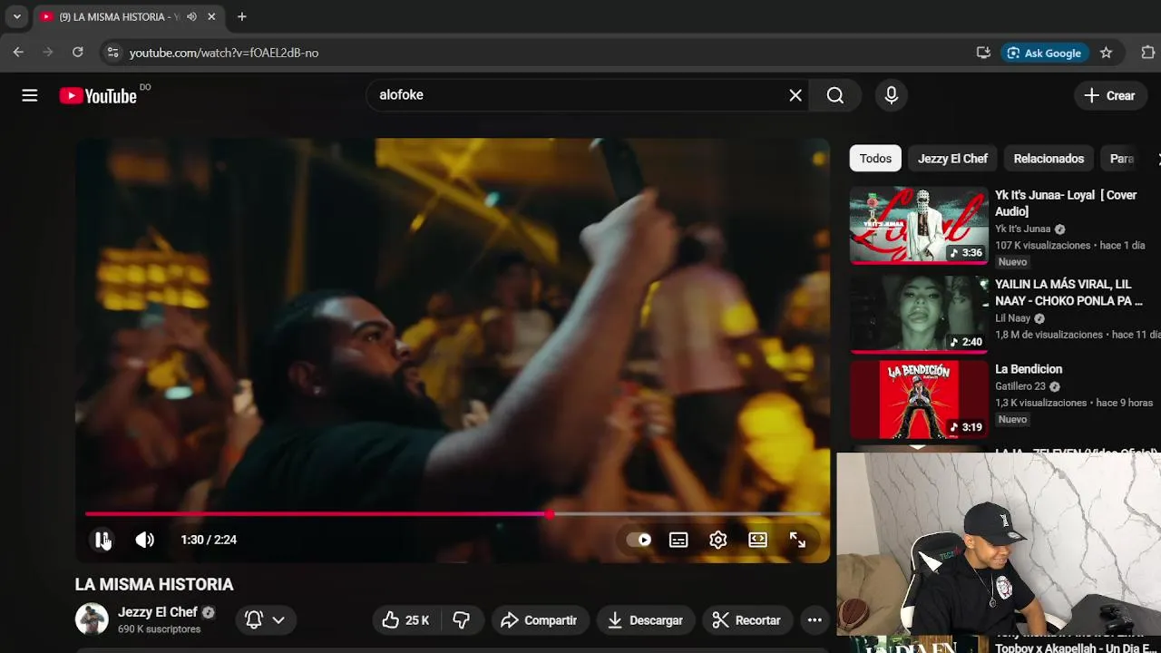
Task: Toggle subtitles closed captions
Action: tap(678, 540)
